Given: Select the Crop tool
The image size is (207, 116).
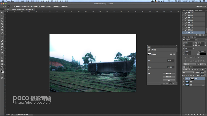Looking at the screenshot, I should pyautogui.click(x=2, y=24).
